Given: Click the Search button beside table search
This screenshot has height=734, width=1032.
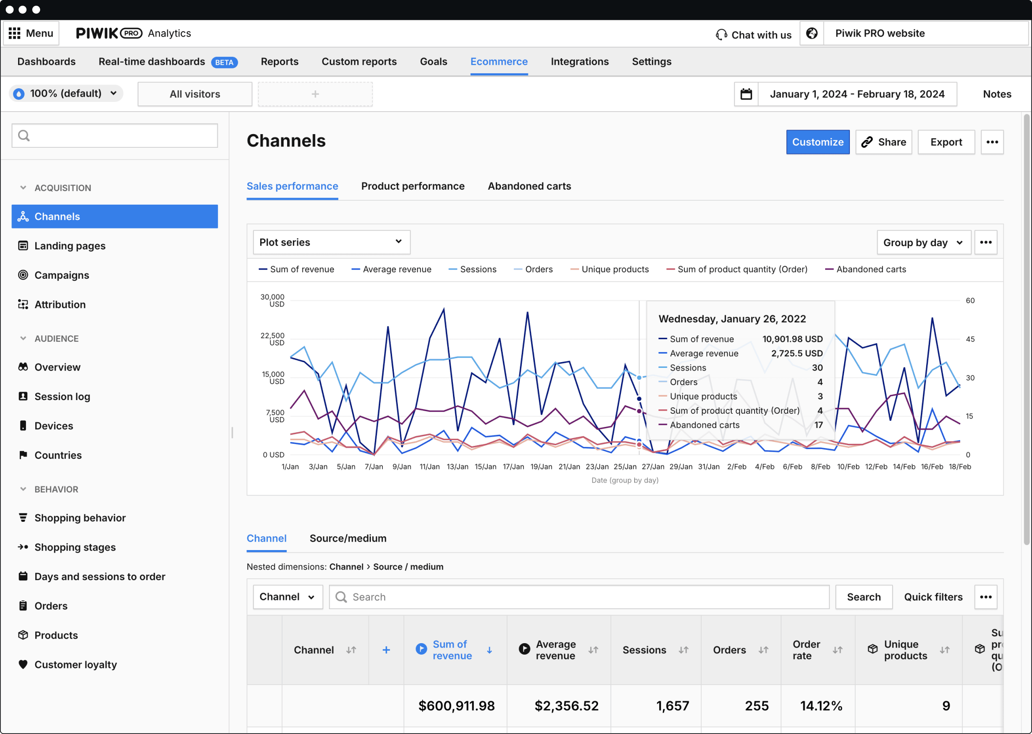Looking at the screenshot, I should click(x=864, y=598).
